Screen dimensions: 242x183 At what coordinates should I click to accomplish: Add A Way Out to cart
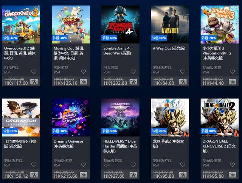pyautogui.click(x=183, y=82)
